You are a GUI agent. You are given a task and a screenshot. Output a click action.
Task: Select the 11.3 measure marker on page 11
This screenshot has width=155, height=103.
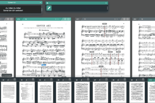coord(110,52)
